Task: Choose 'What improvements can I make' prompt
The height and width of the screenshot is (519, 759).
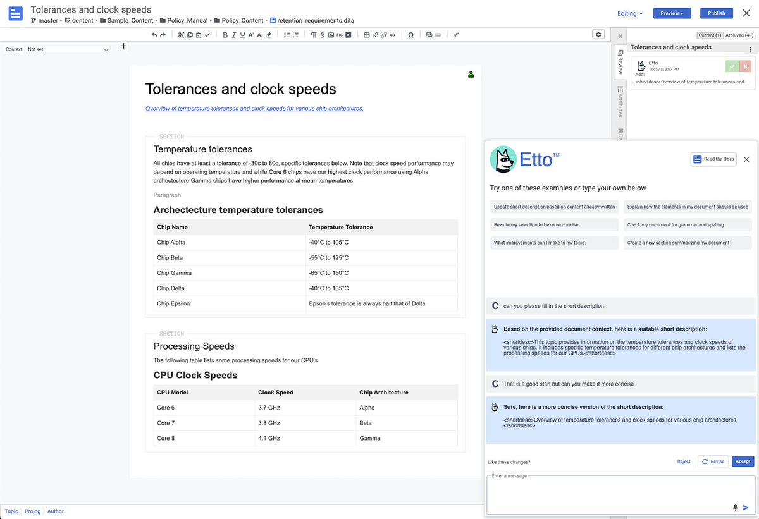Action: coord(555,243)
